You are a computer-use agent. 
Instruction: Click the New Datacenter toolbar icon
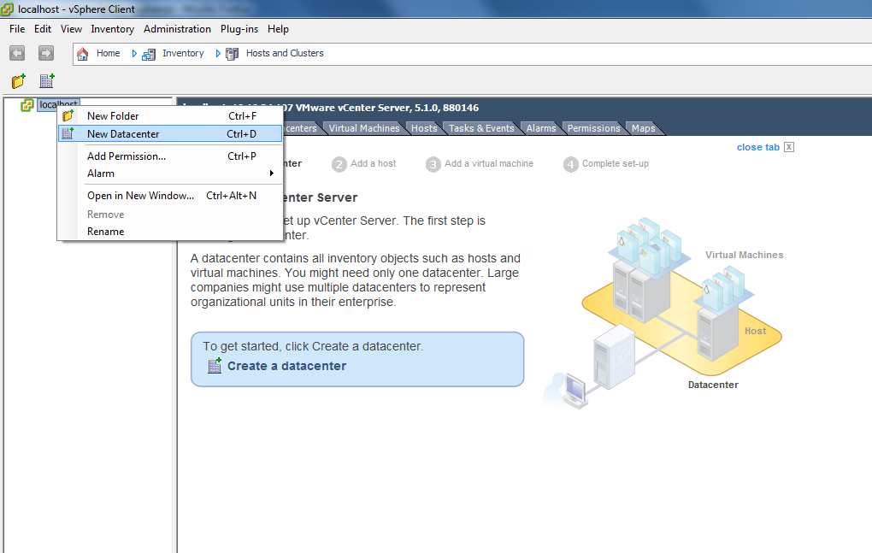[x=47, y=81]
